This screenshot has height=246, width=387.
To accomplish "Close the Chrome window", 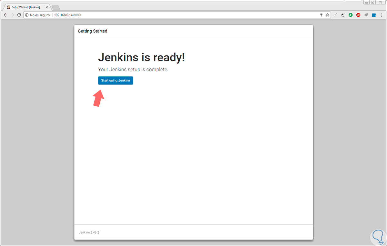I will [381, 2].
